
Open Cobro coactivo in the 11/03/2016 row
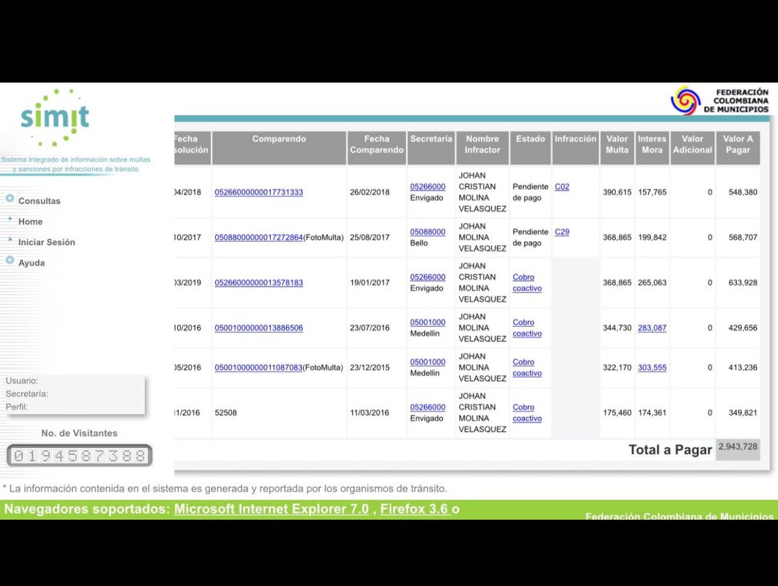527,413
